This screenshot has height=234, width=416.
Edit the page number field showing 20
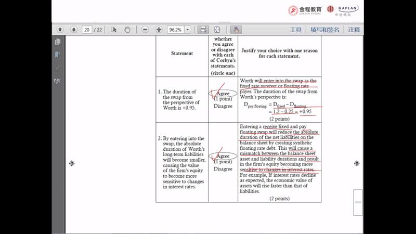pos(87,30)
